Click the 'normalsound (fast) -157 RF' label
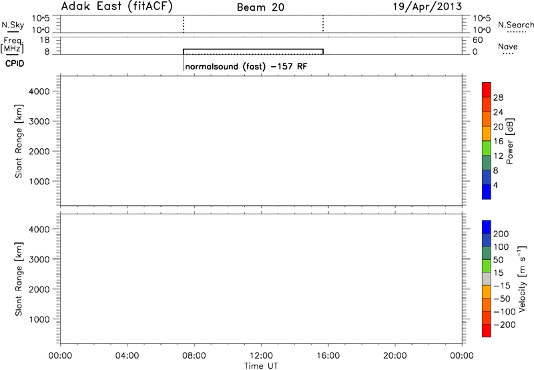 (246, 66)
